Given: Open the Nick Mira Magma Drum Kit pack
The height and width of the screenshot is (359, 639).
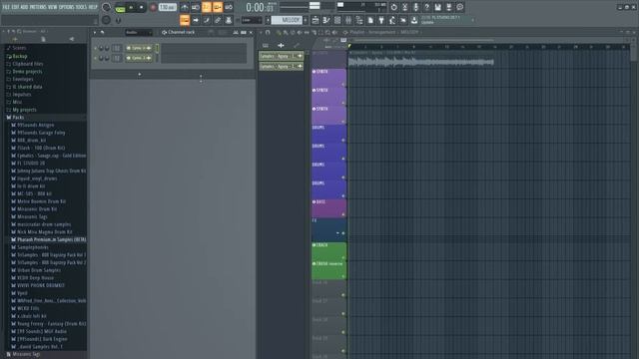Looking at the screenshot, I should click(x=44, y=232).
